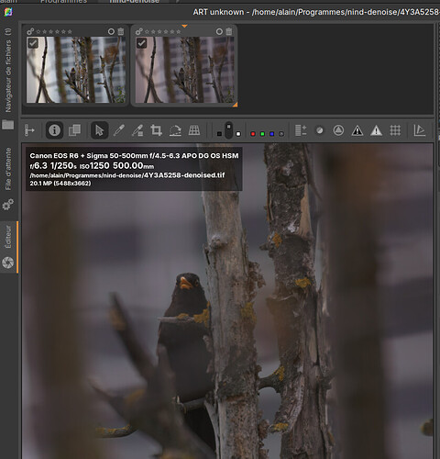Toggle the clipped highlights warning triangle
This screenshot has width=440, height=459.
click(376, 130)
